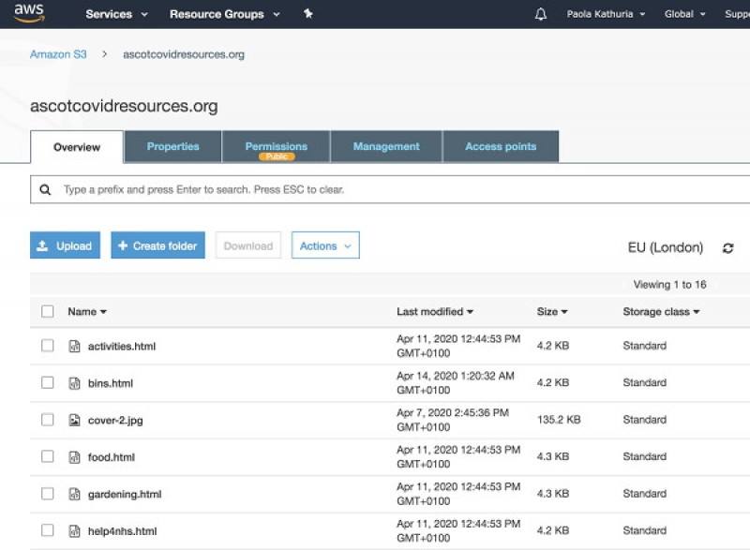Go to Amazon S3 breadcrumb link
750x550 pixels.
tap(58, 54)
